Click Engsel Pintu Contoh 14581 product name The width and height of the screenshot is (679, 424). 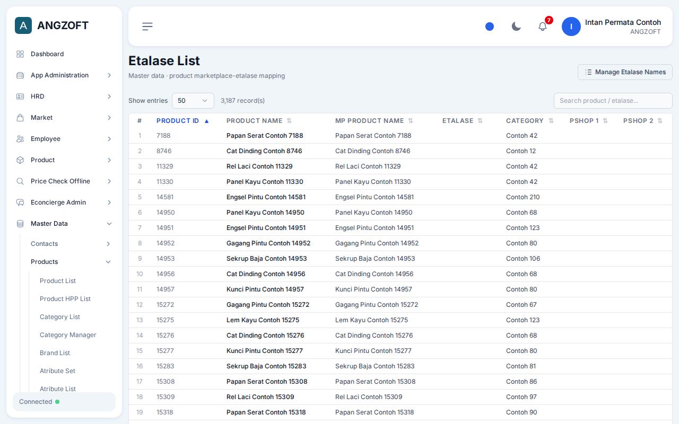(266, 197)
